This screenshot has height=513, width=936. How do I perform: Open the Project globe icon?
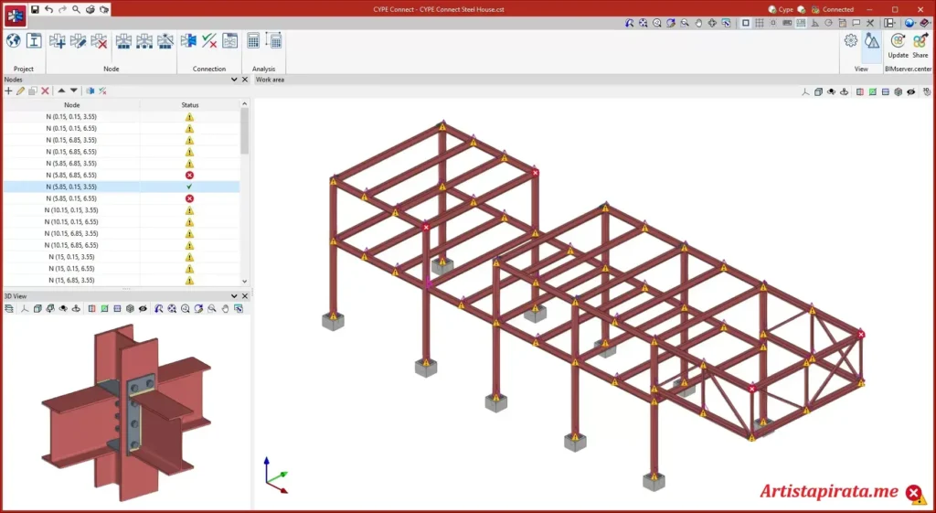point(14,41)
